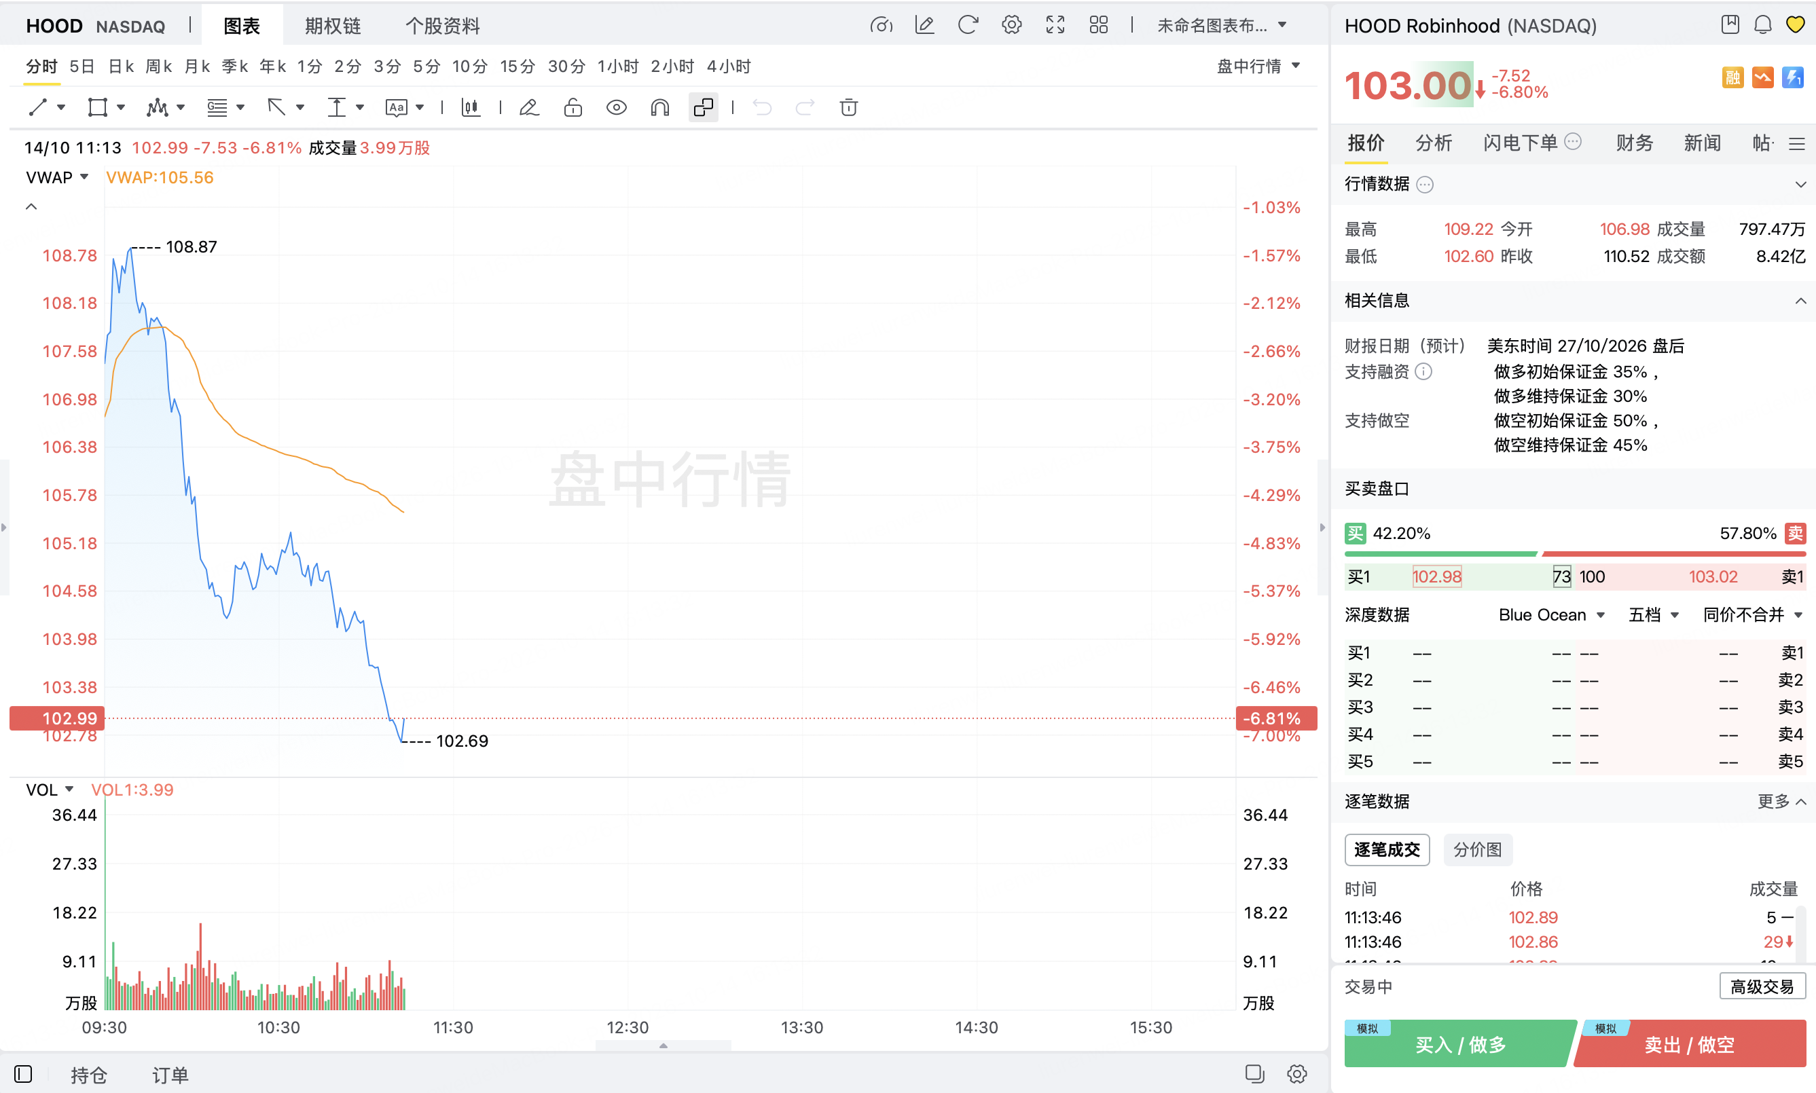The image size is (1816, 1093).
Task: Open chart settings gear
Action: [1011, 25]
